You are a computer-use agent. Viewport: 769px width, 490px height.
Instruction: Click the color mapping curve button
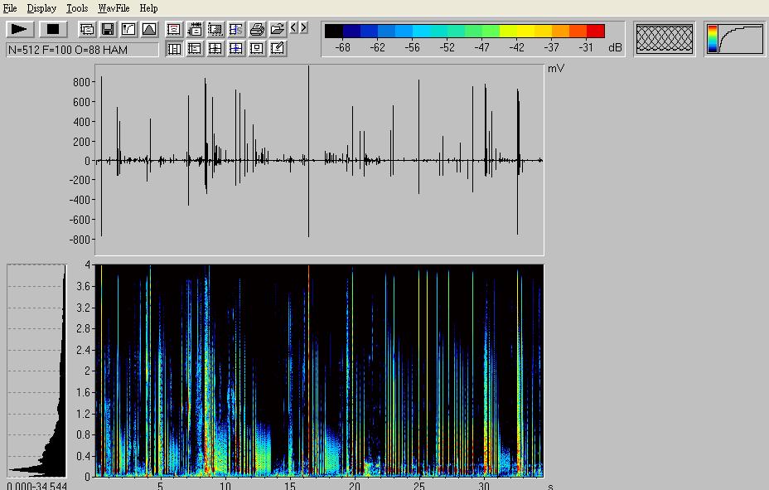coord(735,39)
